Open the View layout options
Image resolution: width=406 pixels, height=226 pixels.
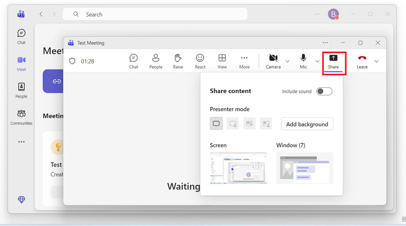(222, 61)
